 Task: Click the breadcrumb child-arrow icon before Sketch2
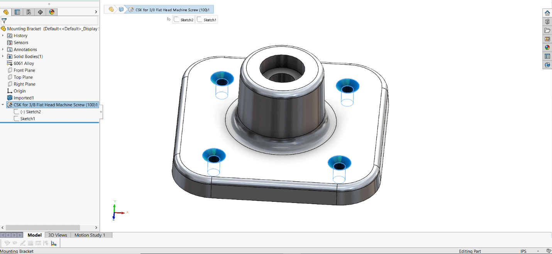[169, 19]
